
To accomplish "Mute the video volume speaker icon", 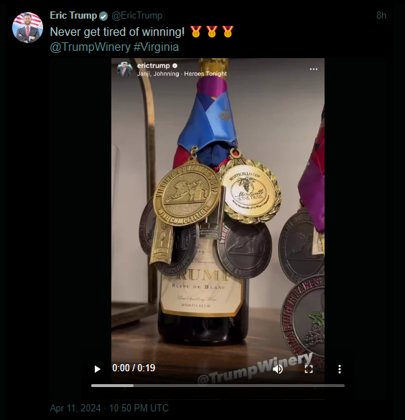I will coord(278,369).
